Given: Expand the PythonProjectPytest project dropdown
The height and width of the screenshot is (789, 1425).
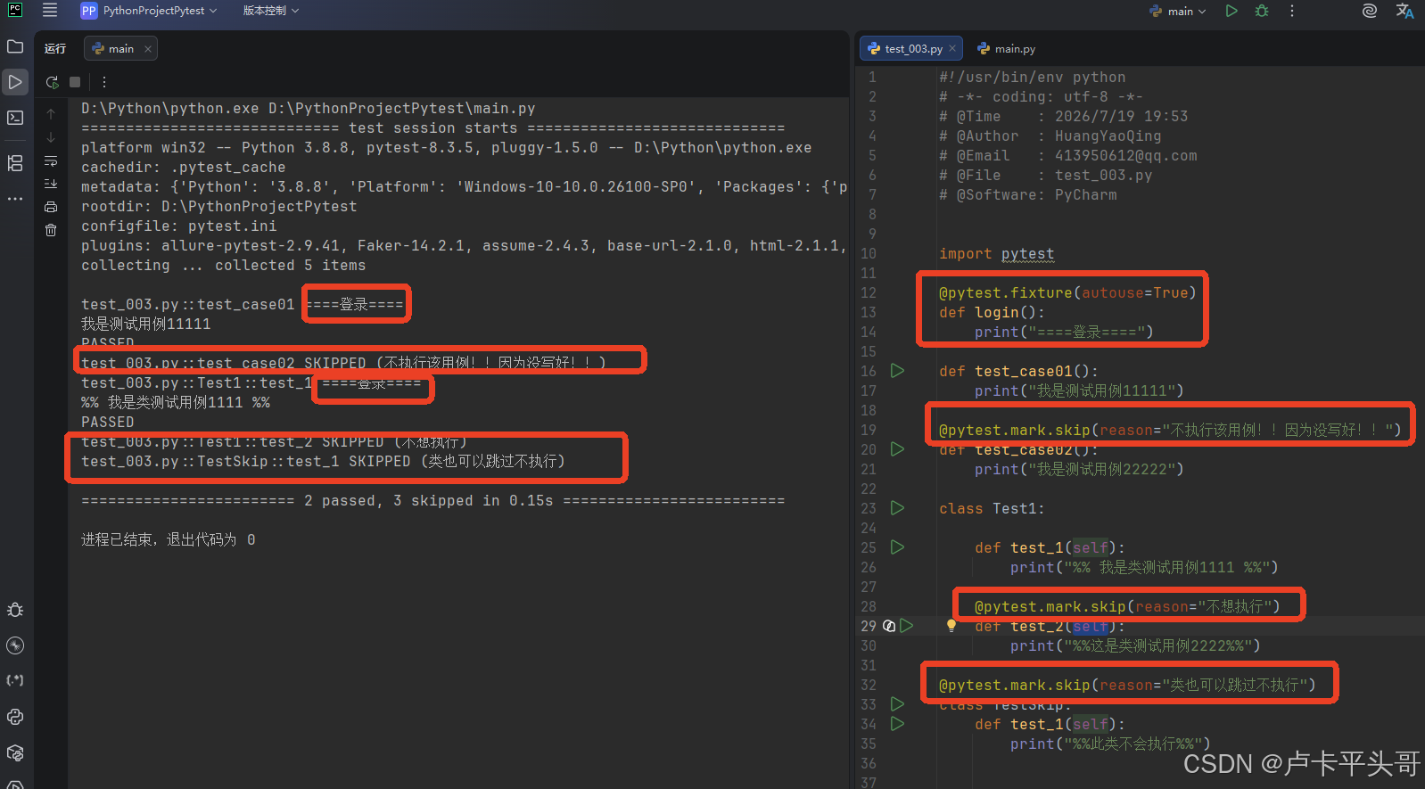Looking at the screenshot, I should click(x=149, y=11).
